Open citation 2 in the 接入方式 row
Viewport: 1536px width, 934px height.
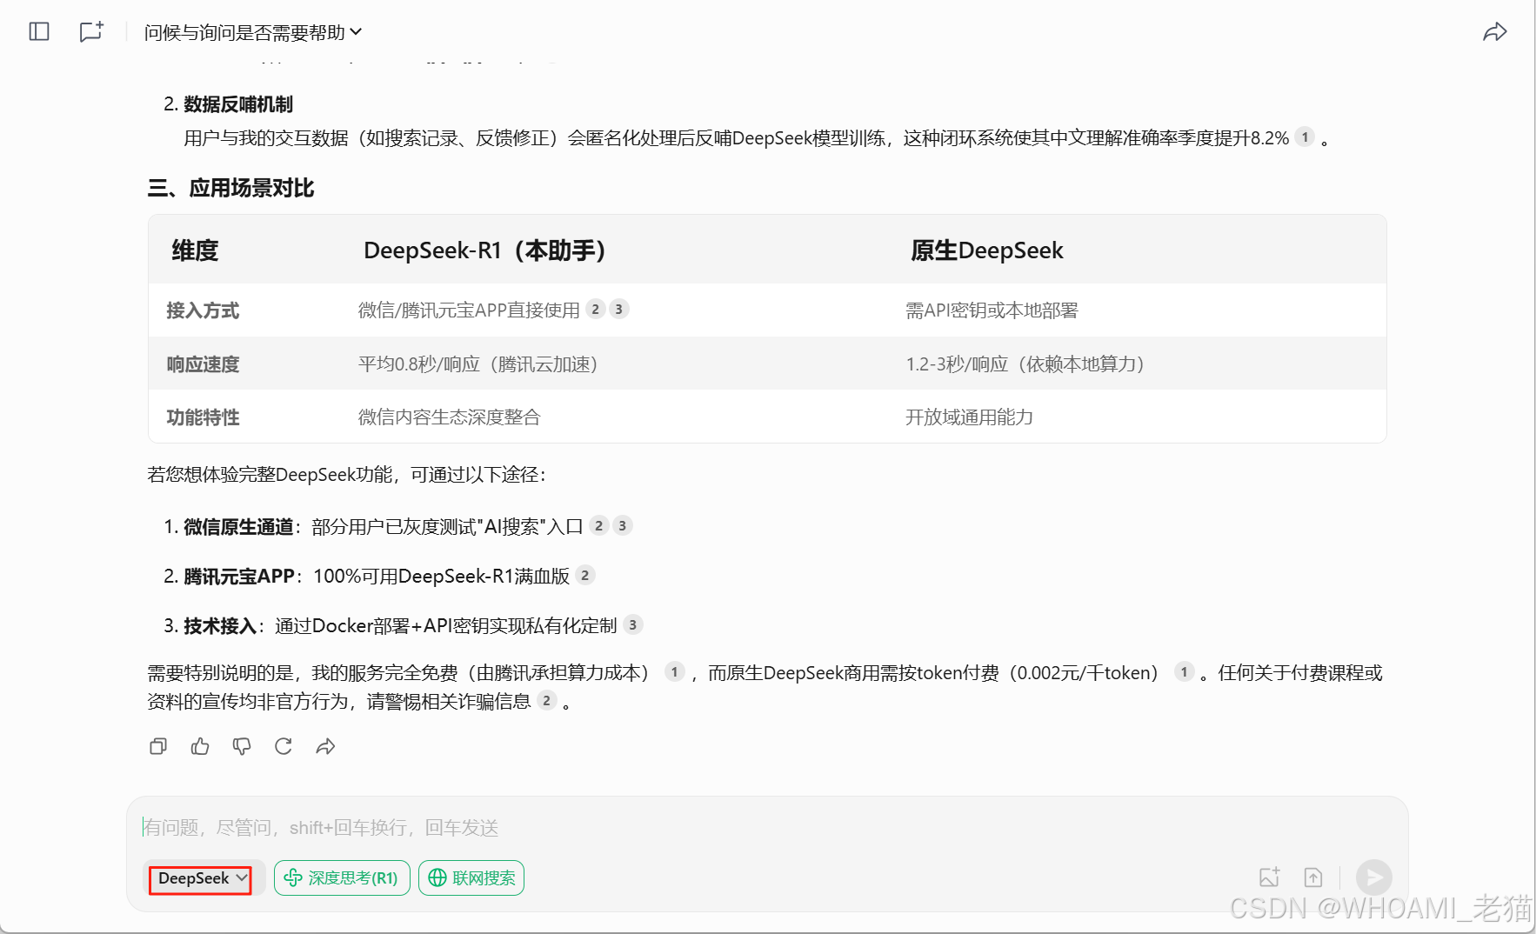pyautogui.click(x=595, y=310)
